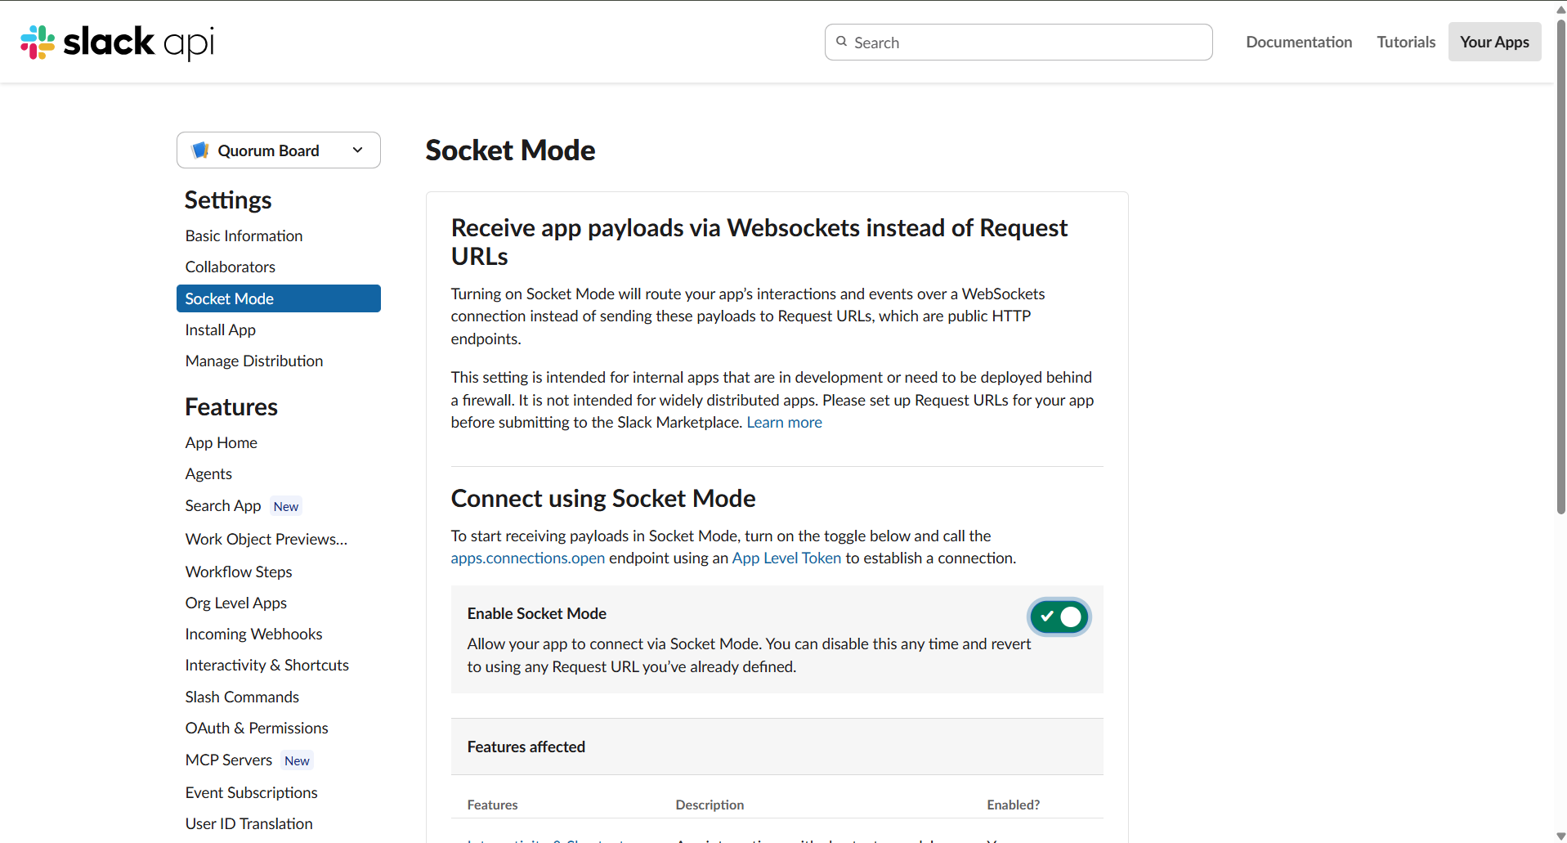Open the Agents feature page
The width and height of the screenshot is (1567, 843).
coord(208,473)
